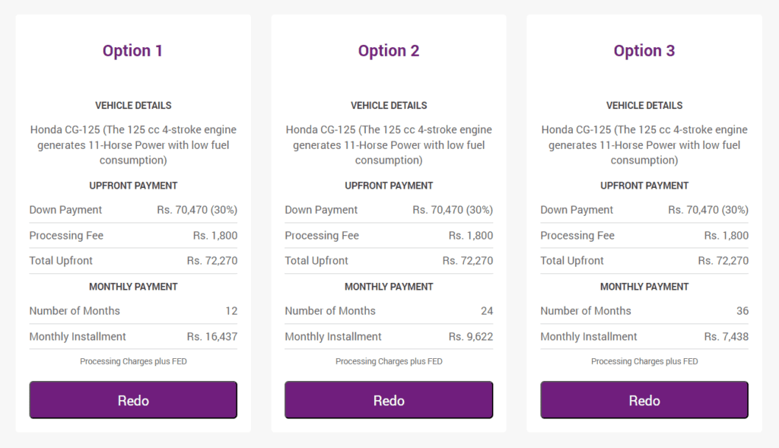Click the Rs. 7,438 monthly installment amount
This screenshot has width=779, height=448.
tap(727, 337)
